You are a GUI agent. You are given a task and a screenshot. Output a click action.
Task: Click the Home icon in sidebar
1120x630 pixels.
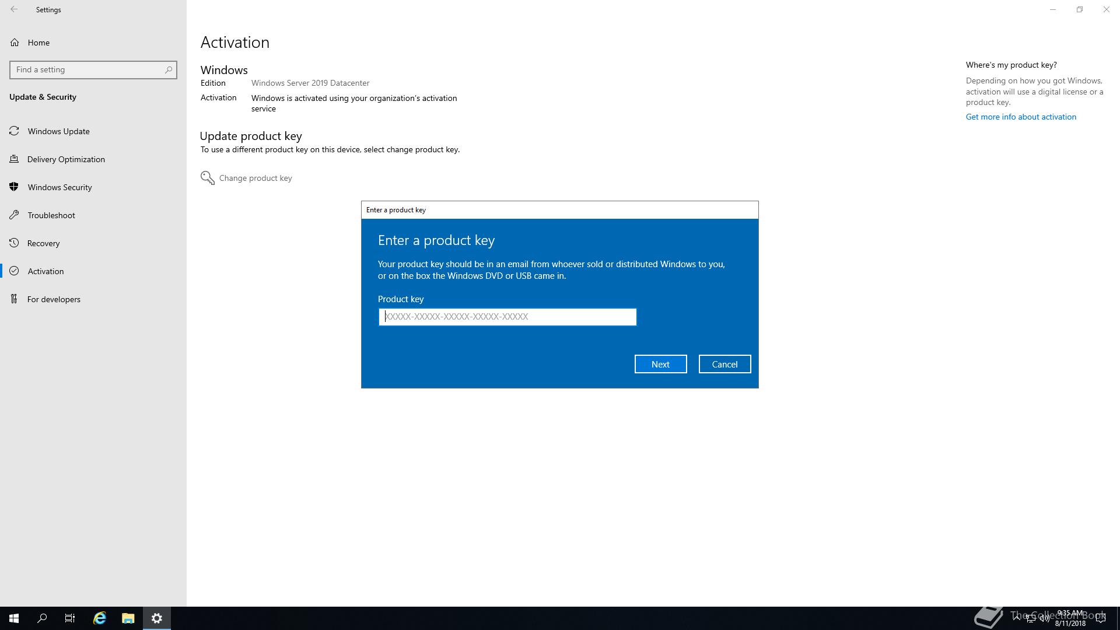[15, 43]
